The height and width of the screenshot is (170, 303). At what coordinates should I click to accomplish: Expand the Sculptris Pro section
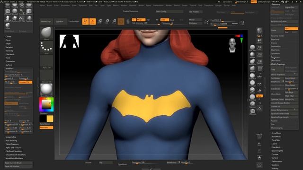point(11,137)
